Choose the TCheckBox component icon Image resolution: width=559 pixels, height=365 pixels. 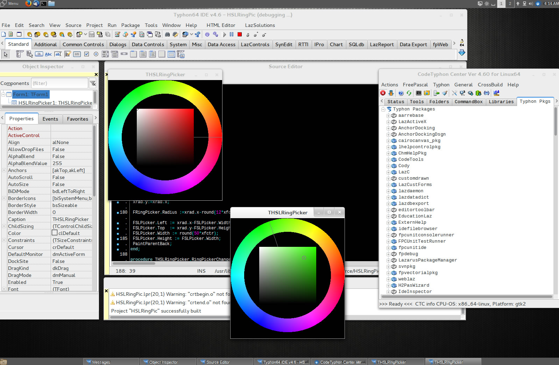click(x=86, y=54)
